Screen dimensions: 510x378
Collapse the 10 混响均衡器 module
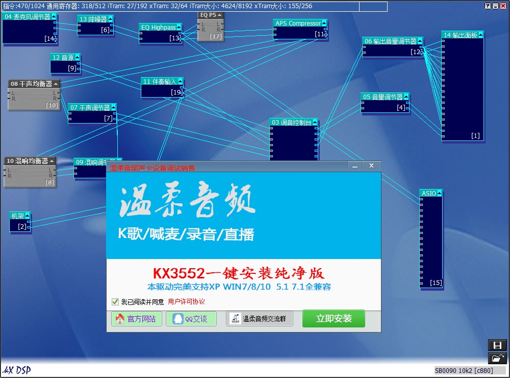click(x=53, y=161)
